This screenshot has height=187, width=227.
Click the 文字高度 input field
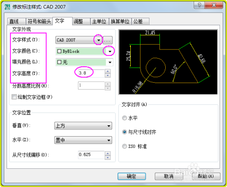[91, 73]
